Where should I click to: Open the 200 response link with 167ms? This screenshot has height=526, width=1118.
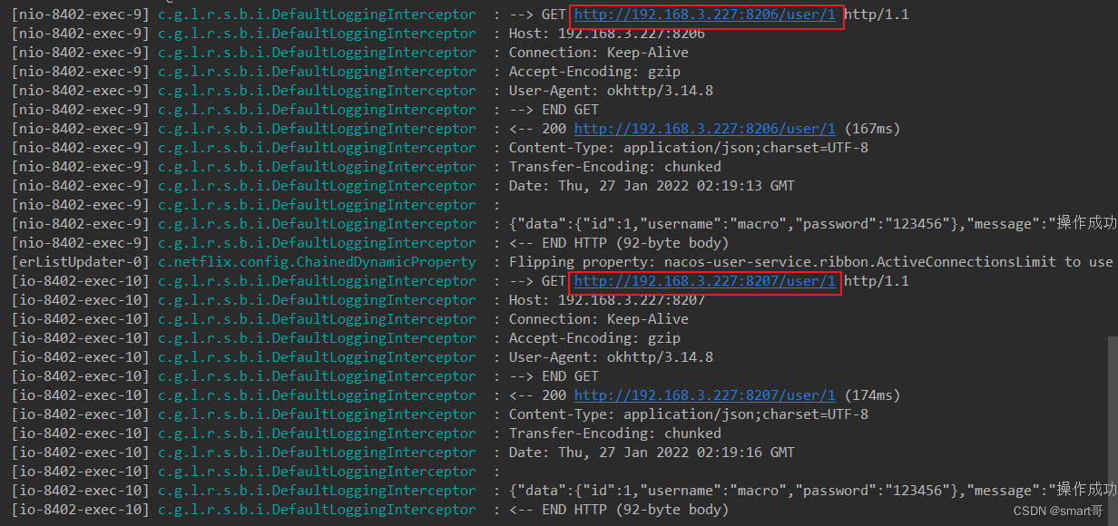[x=704, y=129]
